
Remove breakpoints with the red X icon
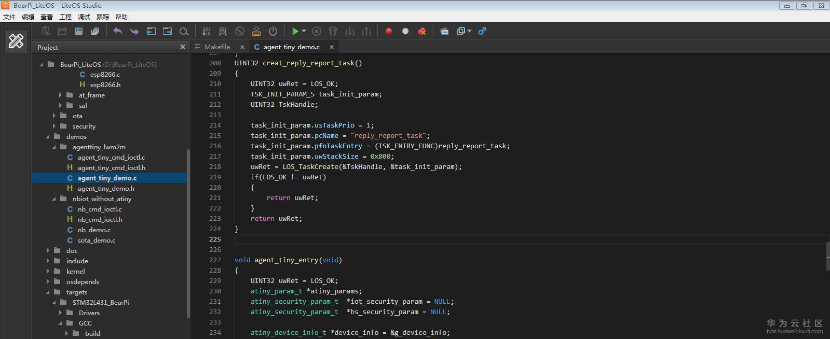point(422,31)
